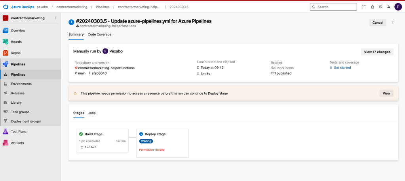Click the Azure DevOps logo icon
This screenshot has width=405, height=181.
[6, 7]
